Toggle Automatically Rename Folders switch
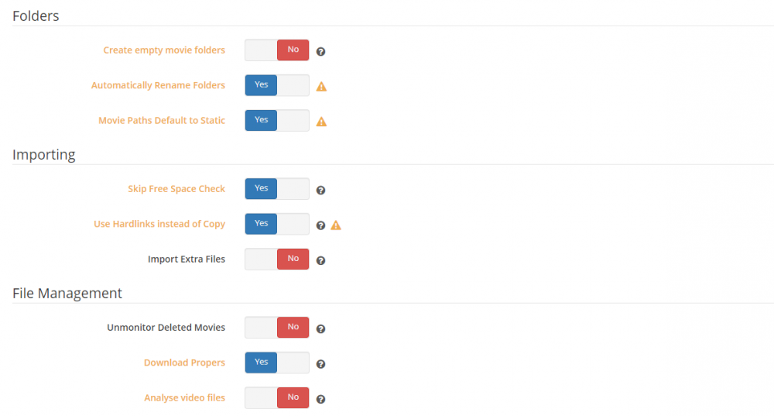This screenshot has height=416, width=774. pyautogui.click(x=277, y=85)
